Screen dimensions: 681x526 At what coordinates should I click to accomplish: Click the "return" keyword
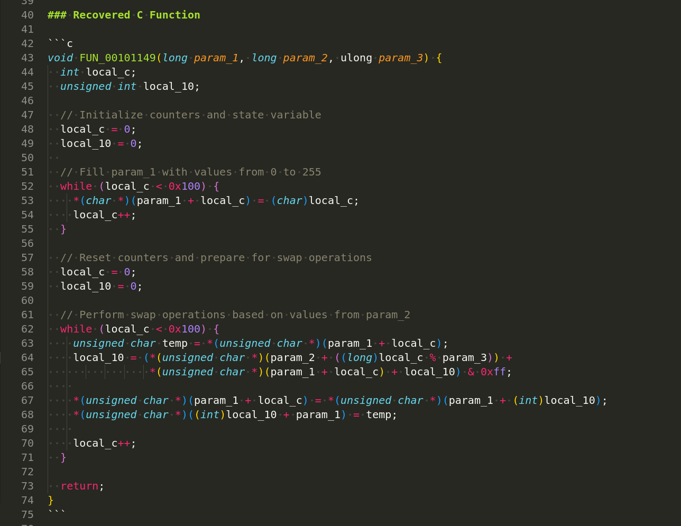[x=79, y=486]
